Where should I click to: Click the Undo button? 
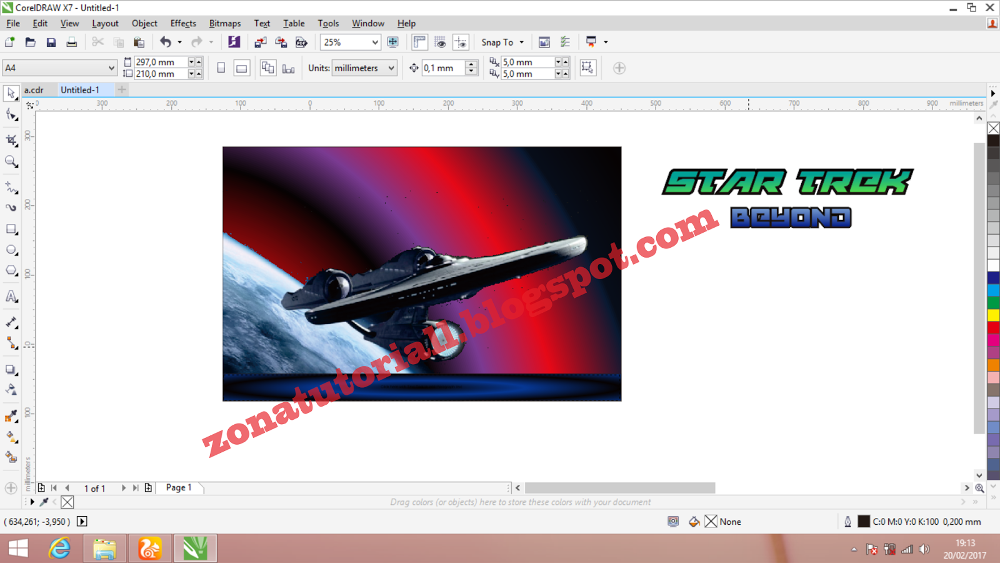165,42
